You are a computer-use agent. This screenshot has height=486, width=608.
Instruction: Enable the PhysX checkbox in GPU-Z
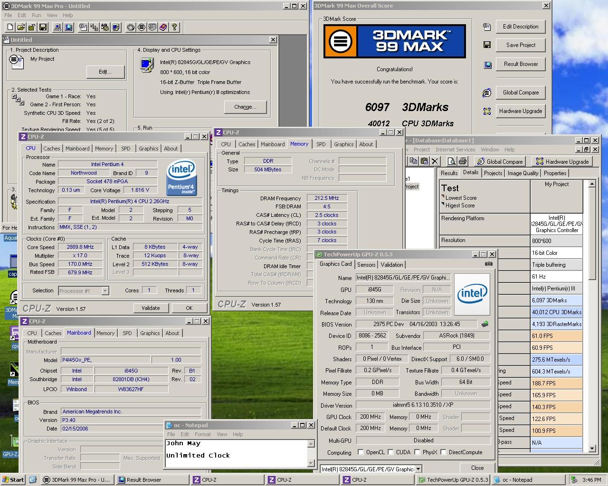click(x=417, y=452)
